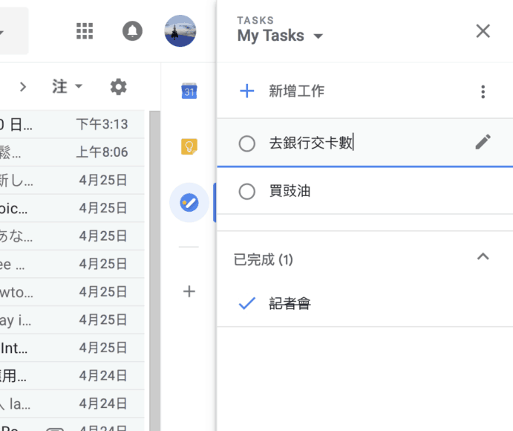Open Google Calendar side panel icon
Image resolution: width=513 pixels, height=431 pixels.
click(189, 91)
